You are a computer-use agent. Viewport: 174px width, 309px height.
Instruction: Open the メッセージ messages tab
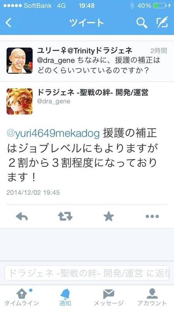point(109,297)
